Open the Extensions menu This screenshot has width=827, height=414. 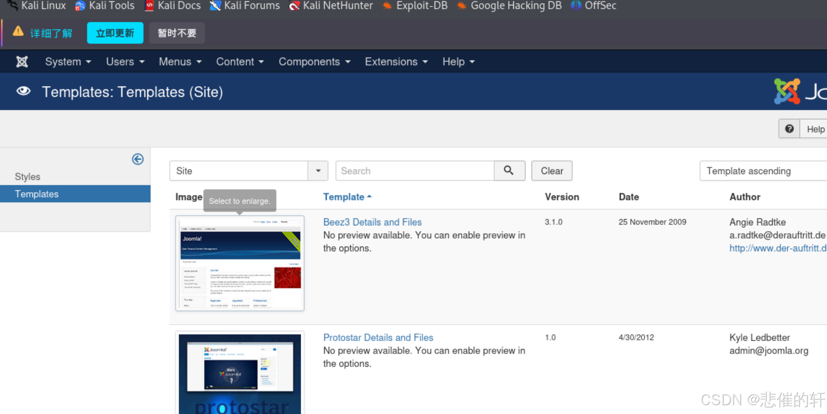pyautogui.click(x=396, y=61)
